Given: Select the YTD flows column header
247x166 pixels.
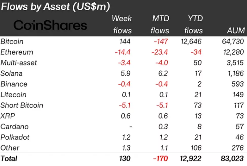Looking at the screenshot, I should (x=194, y=25).
